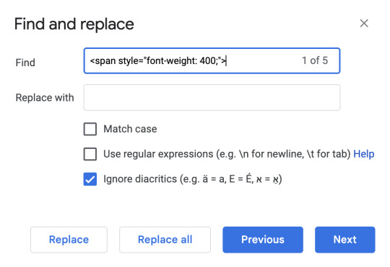Click the Replace with label
This screenshot has width=390, height=267.
pyautogui.click(x=45, y=98)
